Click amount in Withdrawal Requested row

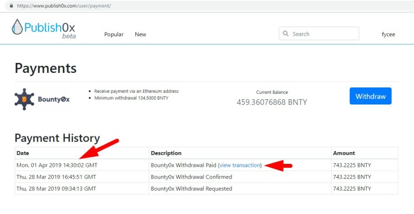tap(352, 189)
